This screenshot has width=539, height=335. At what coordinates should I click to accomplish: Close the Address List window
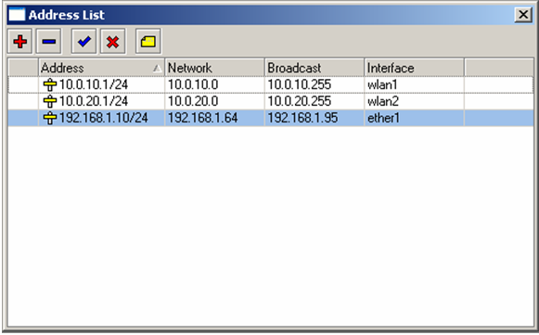click(523, 15)
